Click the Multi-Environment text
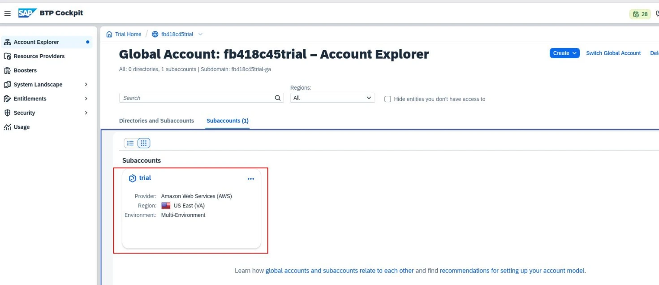 [x=183, y=215]
